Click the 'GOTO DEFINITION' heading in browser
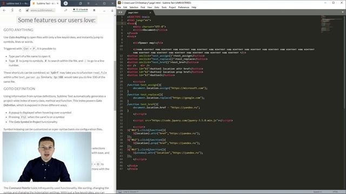The image size is (346, 194). click(x=19, y=89)
